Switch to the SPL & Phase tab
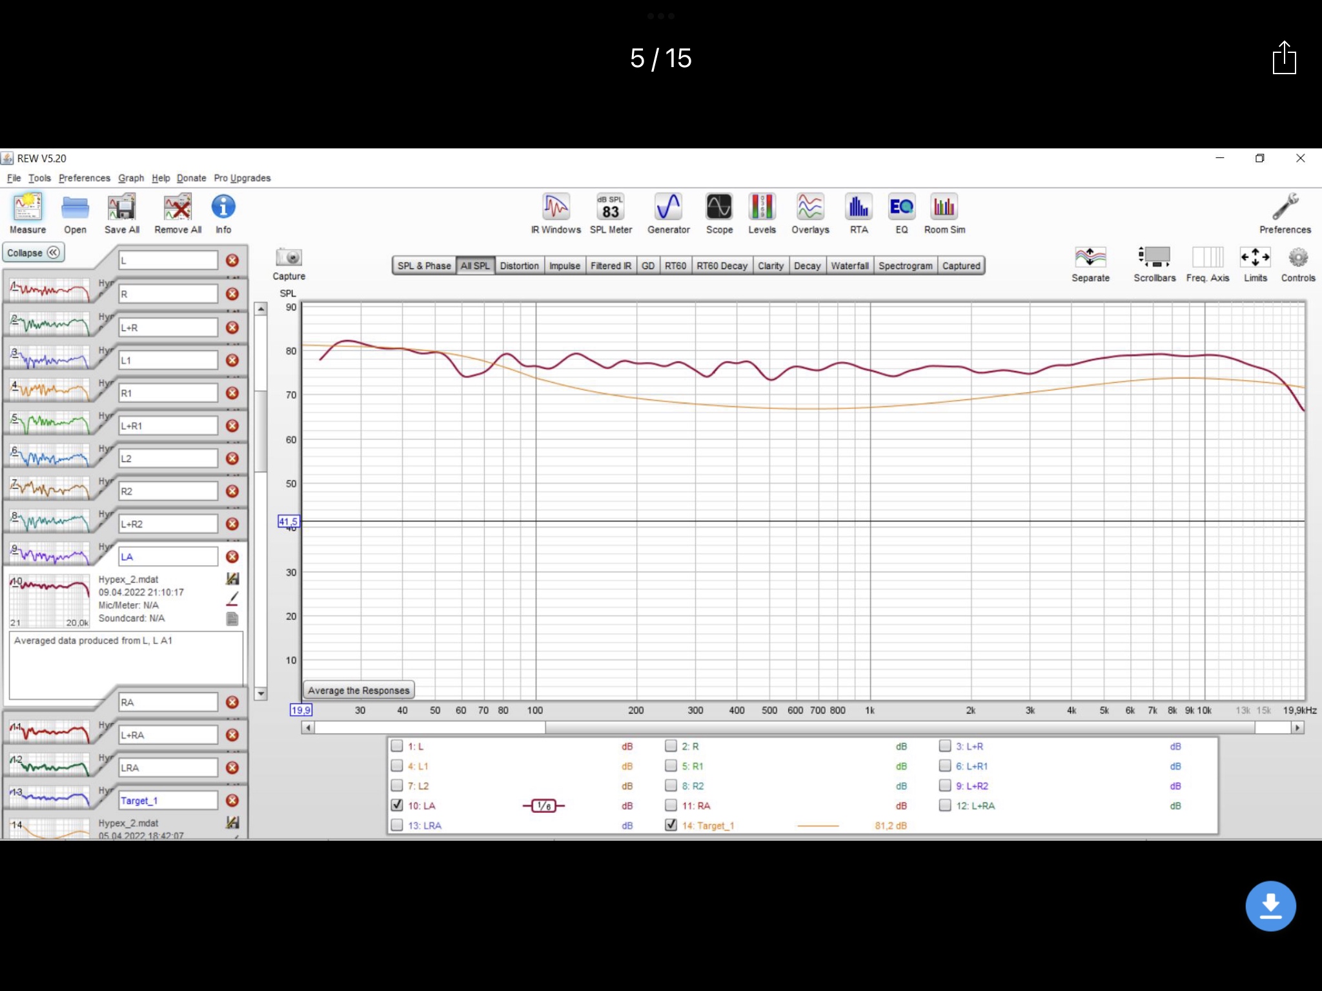The width and height of the screenshot is (1322, 991). click(x=424, y=266)
